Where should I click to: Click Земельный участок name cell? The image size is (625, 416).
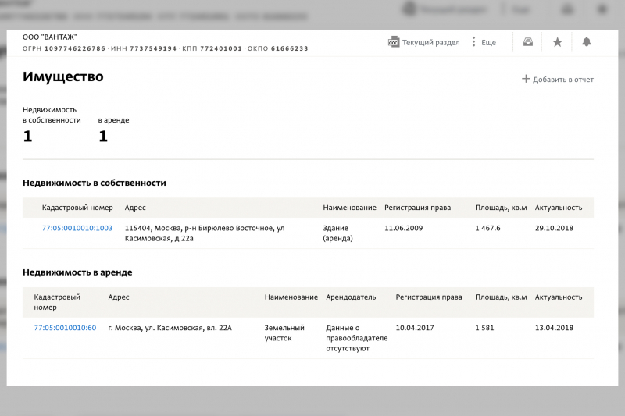(x=284, y=332)
